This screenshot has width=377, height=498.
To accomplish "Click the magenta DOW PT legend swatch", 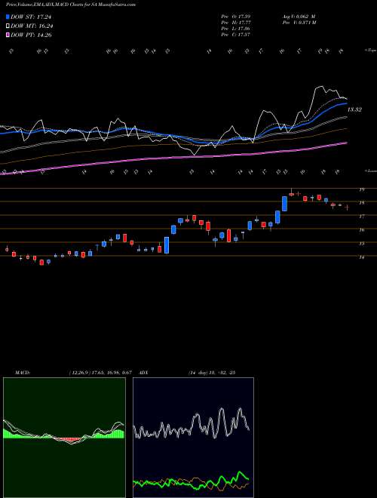I will 8,35.
